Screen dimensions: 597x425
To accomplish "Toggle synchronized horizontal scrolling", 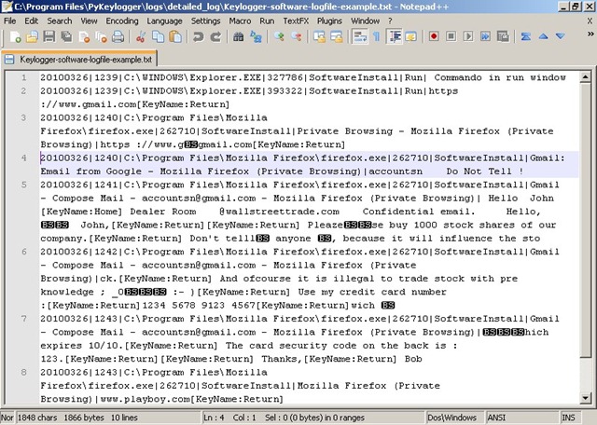I will pyautogui.click(x=337, y=37).
